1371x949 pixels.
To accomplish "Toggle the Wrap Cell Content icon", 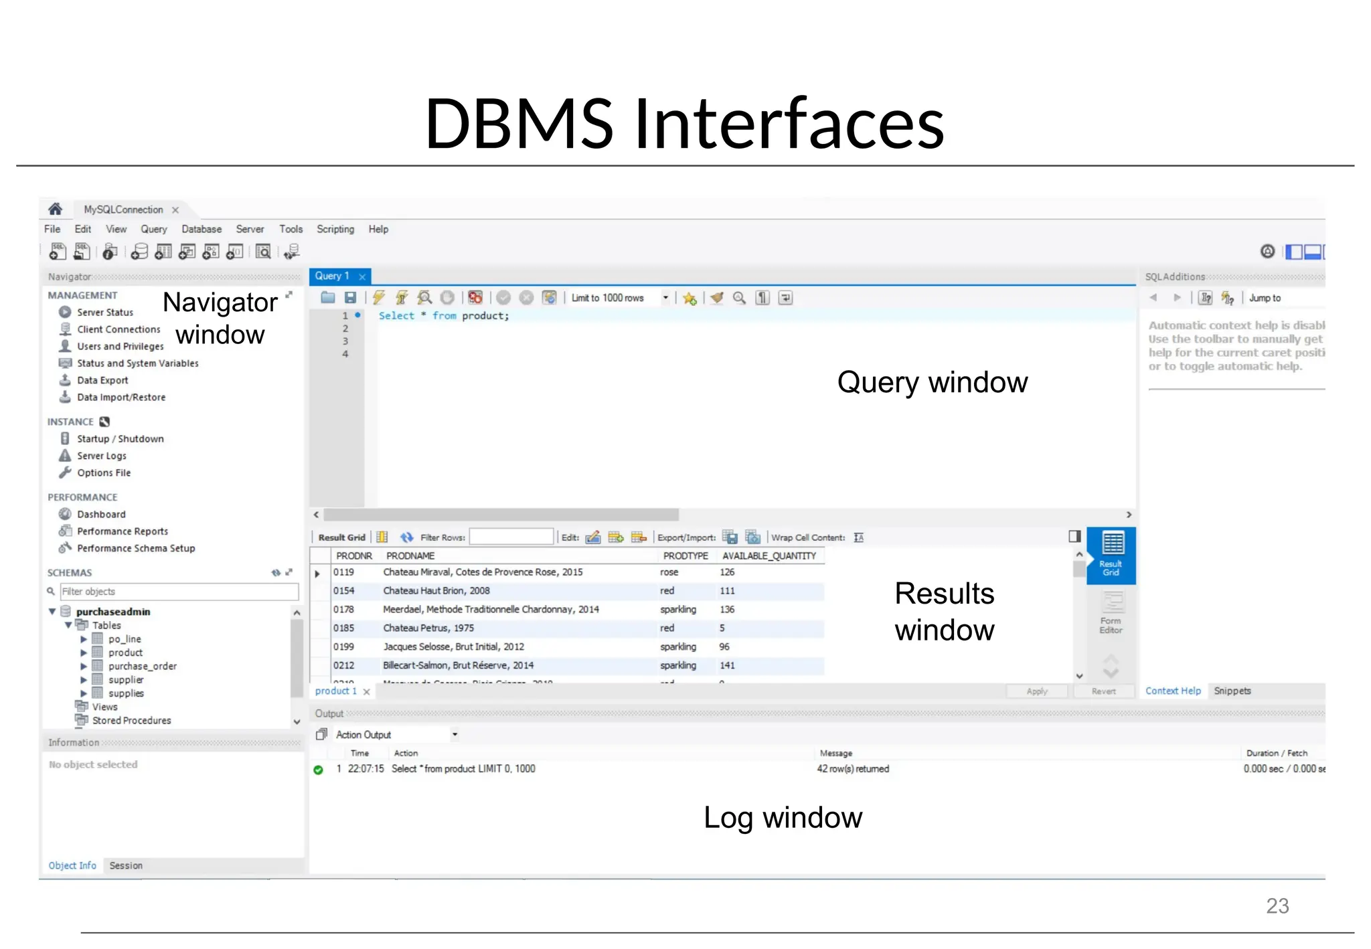I will [859, 537].
